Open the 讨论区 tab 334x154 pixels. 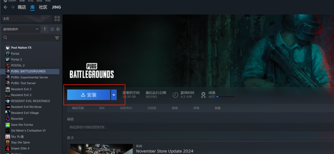coord(152,108)
